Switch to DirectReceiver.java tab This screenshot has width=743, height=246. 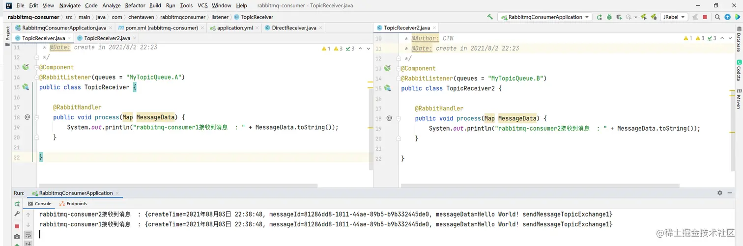click(x=294, y=28)
